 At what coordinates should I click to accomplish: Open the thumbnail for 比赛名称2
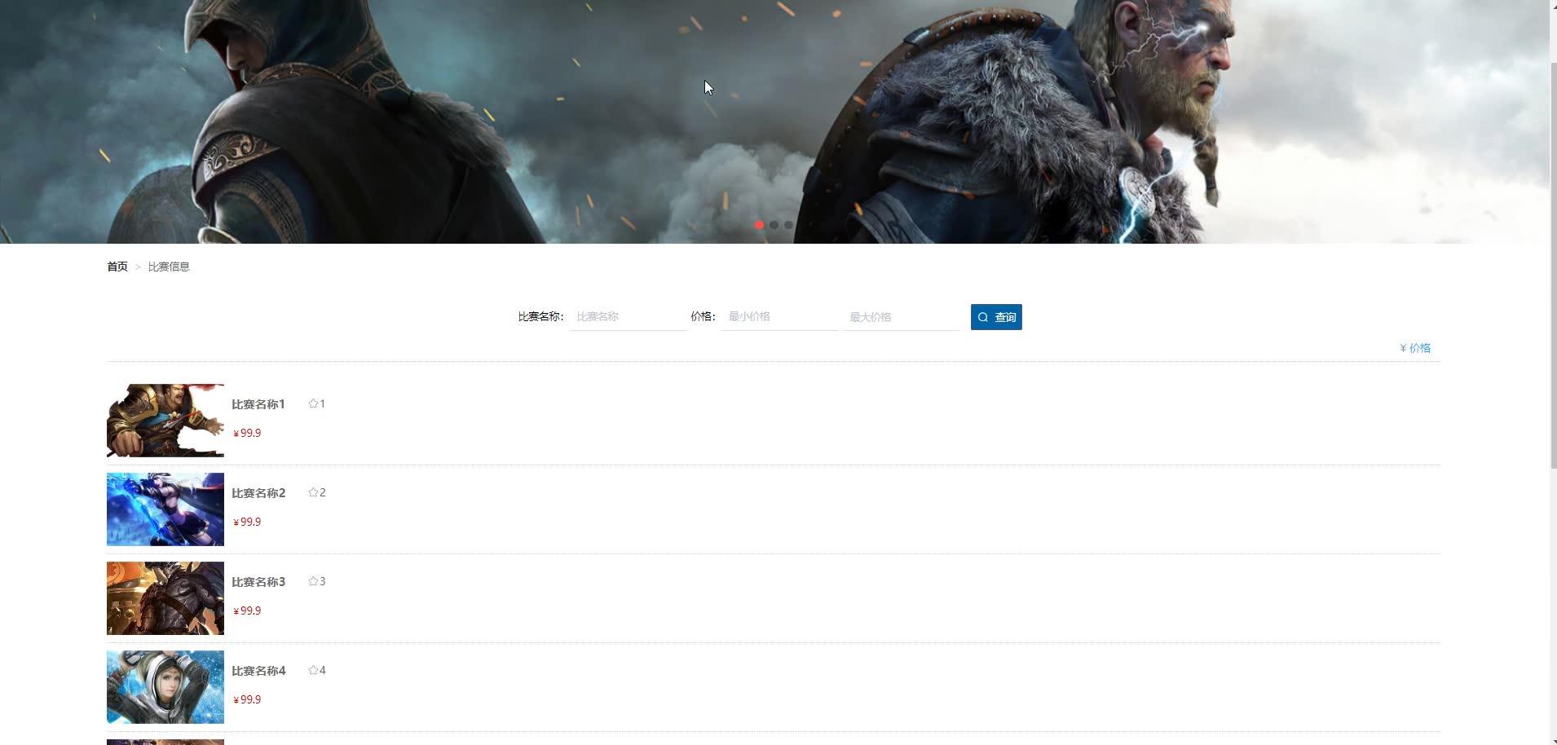(x=165, y=509)
